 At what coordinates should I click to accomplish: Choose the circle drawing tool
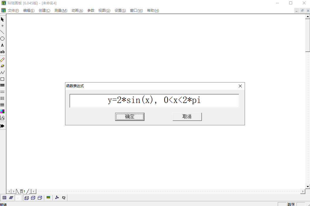[x=2, y=39]
